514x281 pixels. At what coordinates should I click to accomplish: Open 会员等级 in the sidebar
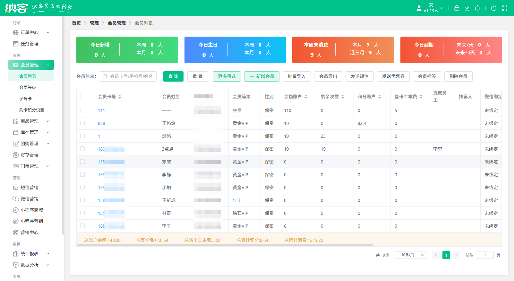point(28,87)
